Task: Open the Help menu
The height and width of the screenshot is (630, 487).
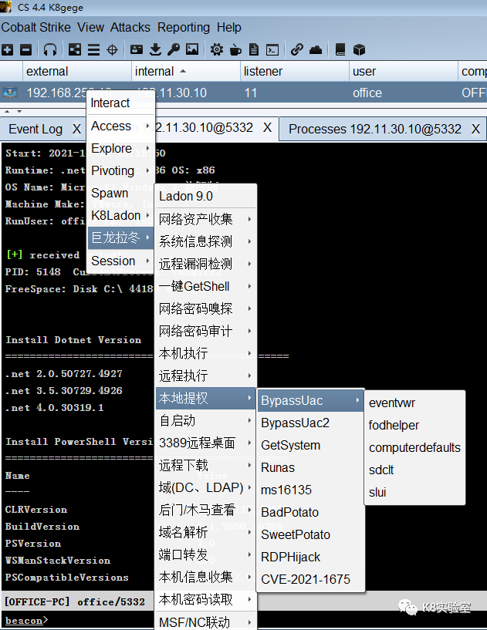Action: pos(228,27)
